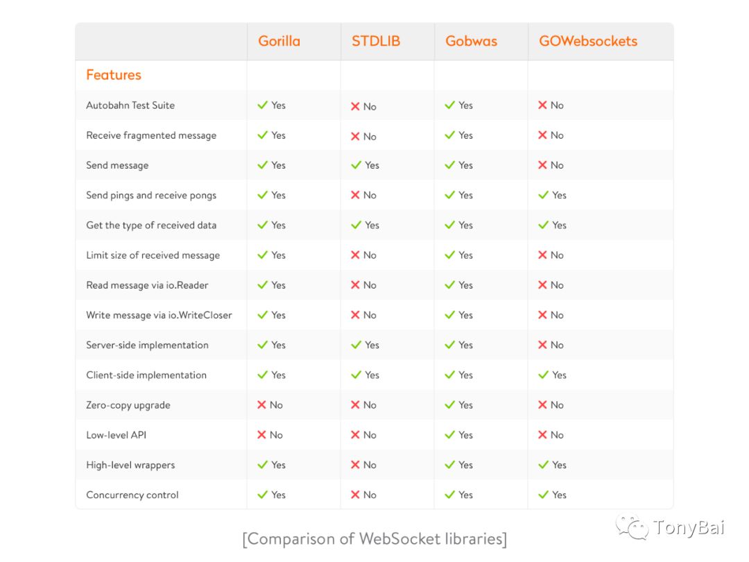Click the red X for STDLIB Concurrency control
Viewport: 749px width, 562px height.
(355, 495)
